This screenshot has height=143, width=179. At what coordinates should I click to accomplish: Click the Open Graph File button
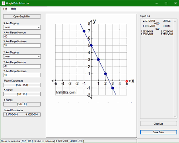22,17
